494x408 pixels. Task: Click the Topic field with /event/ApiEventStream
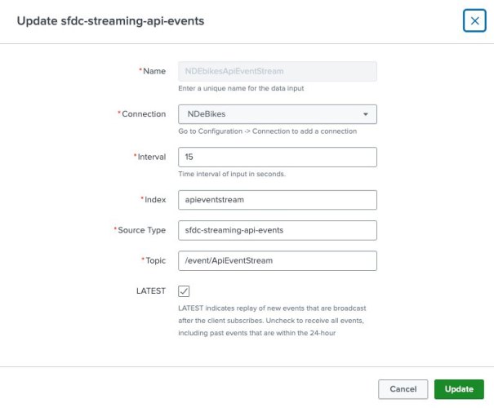coord(278,260)
